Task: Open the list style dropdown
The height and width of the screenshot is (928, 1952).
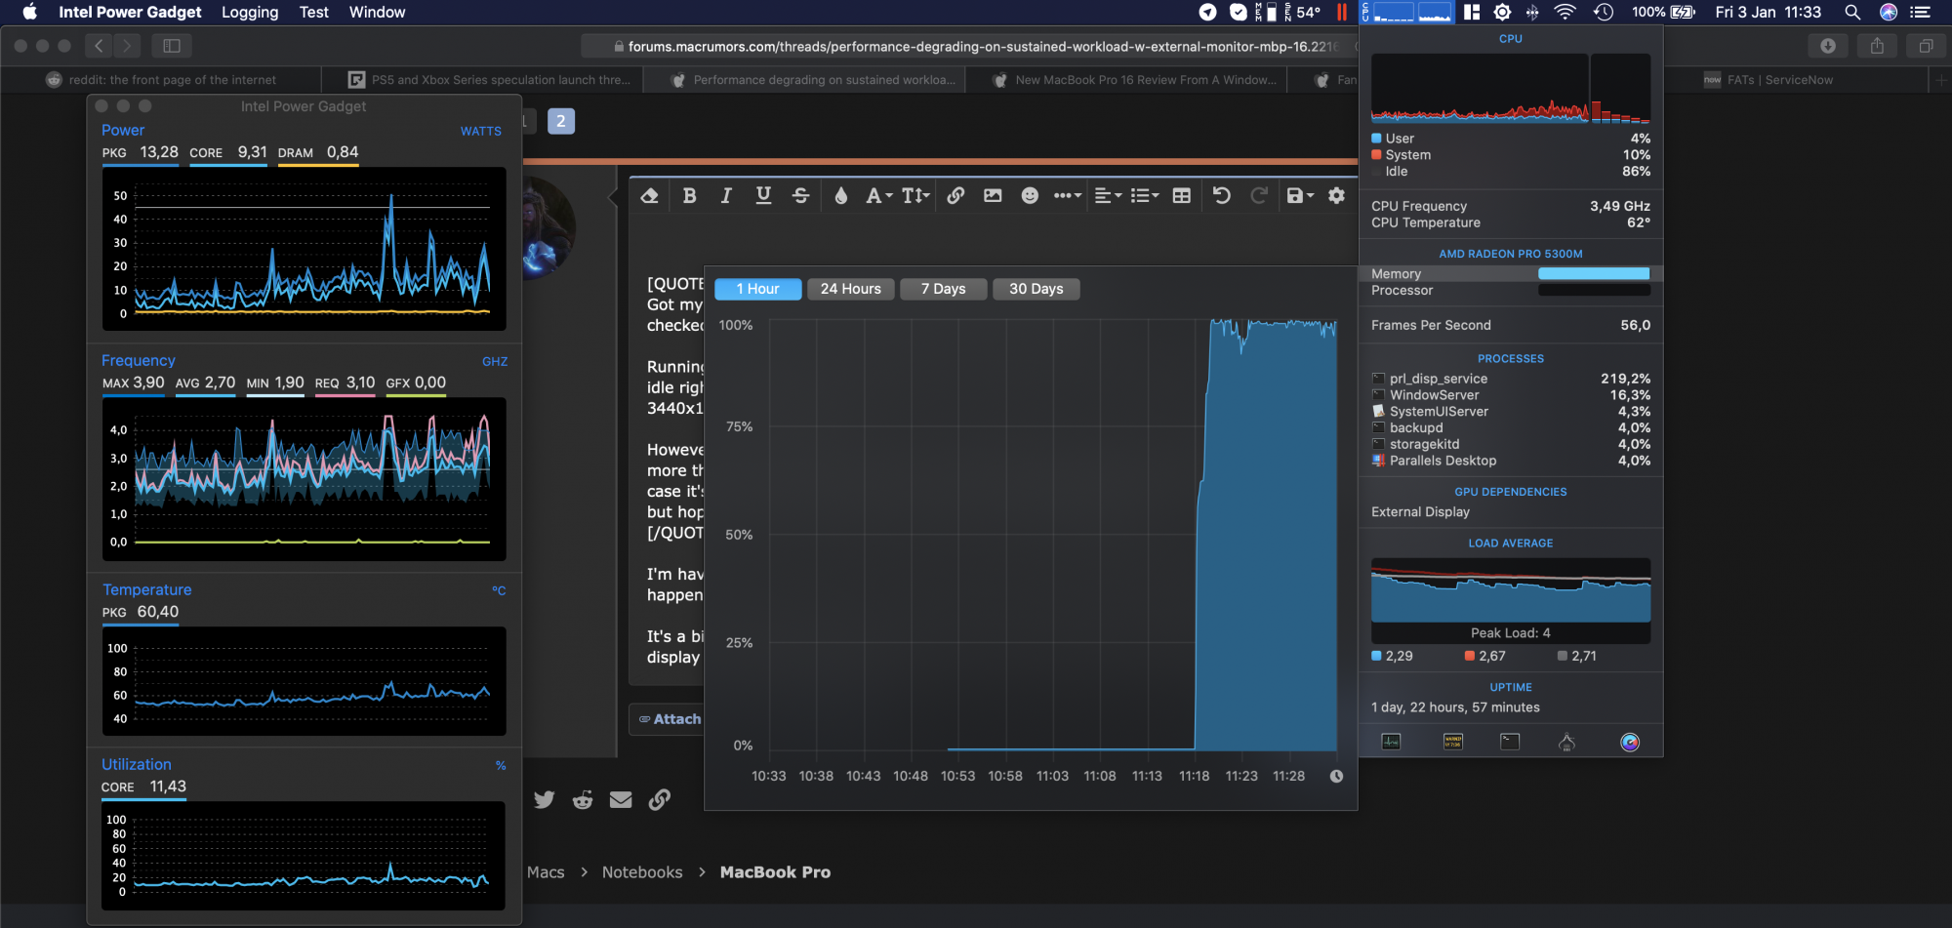Action: coord(1145,195)
